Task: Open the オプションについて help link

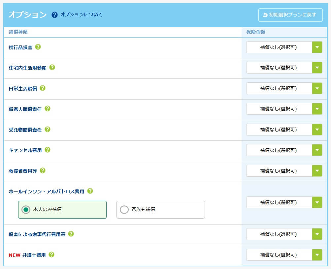Action: tap(77, 15)
